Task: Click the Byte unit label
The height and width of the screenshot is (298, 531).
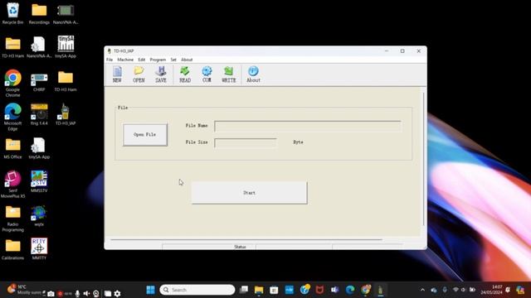Action: point(298,142)
